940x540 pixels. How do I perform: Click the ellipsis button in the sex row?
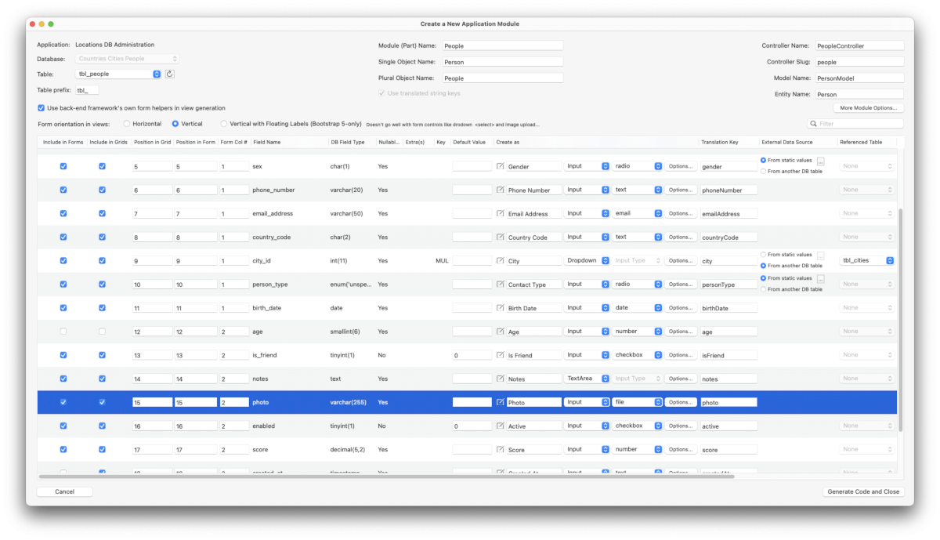tap(820, 161)
